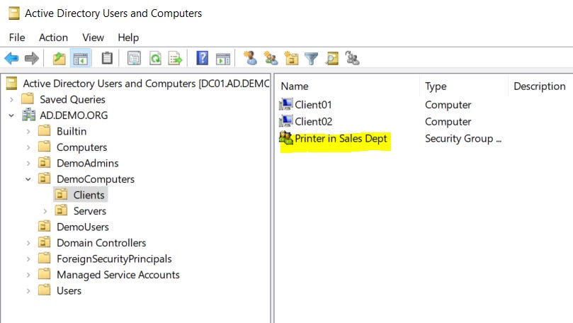573x323 pixels.
Task: Click the Back arrow toolbar icon
Action: [x=11, y=58]
